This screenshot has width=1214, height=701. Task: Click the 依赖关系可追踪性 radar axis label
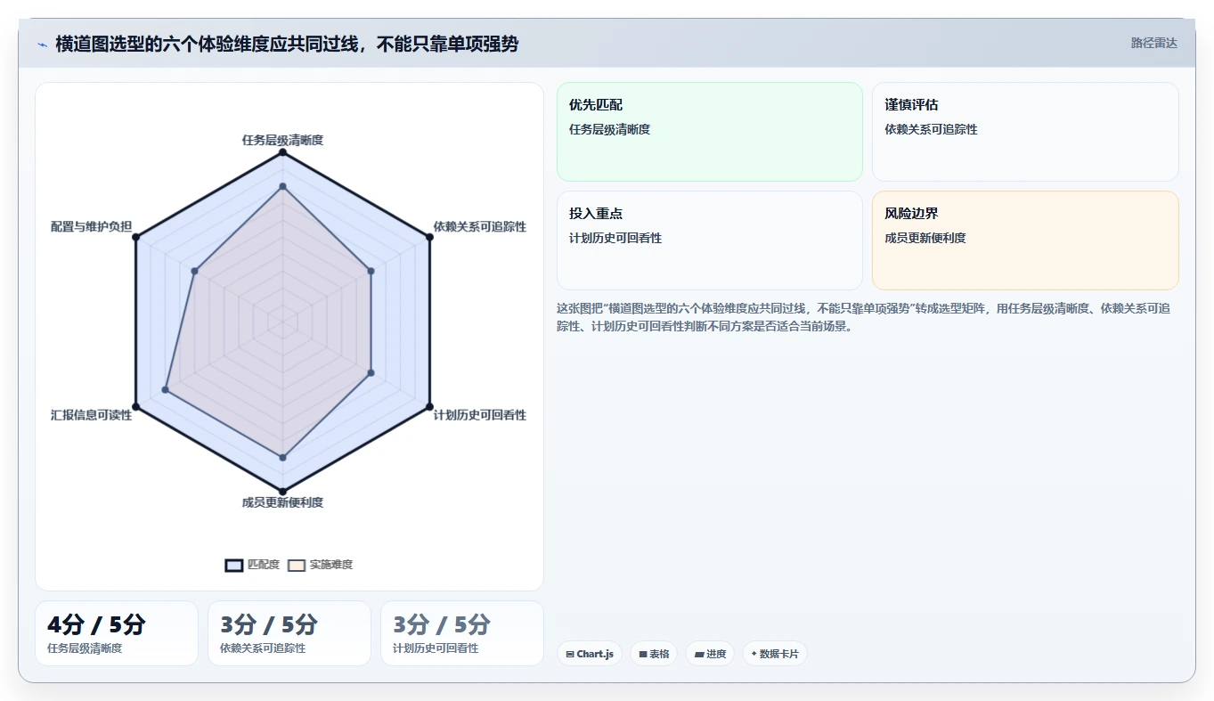(x=479, y=226)
